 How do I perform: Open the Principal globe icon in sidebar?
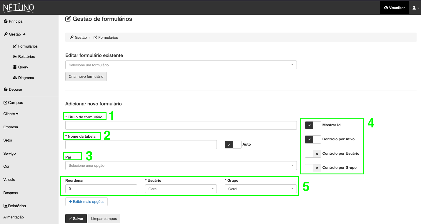tap(5, 21)
